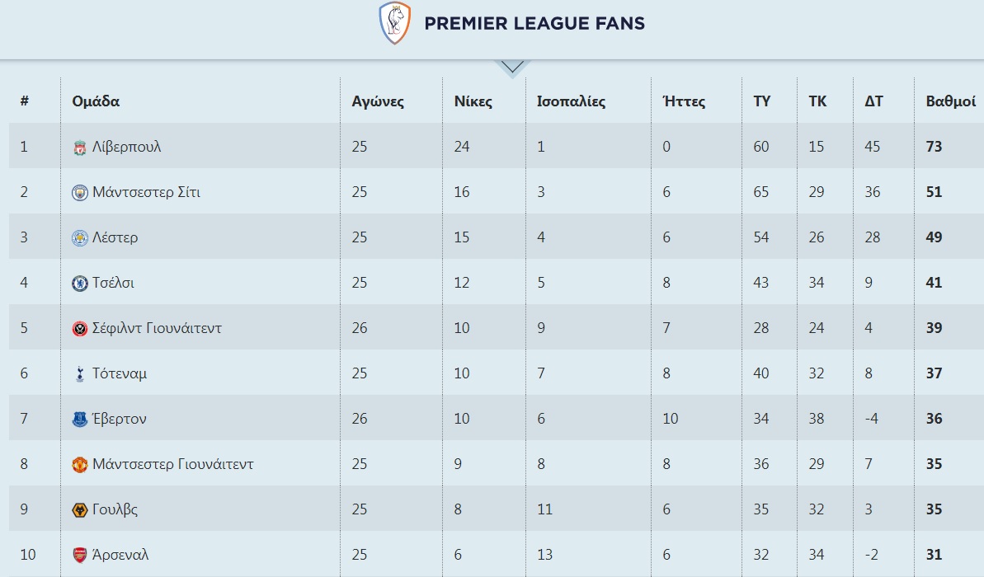
Task: Click the Arsenal club crest icon
Action: coord(79,556)
